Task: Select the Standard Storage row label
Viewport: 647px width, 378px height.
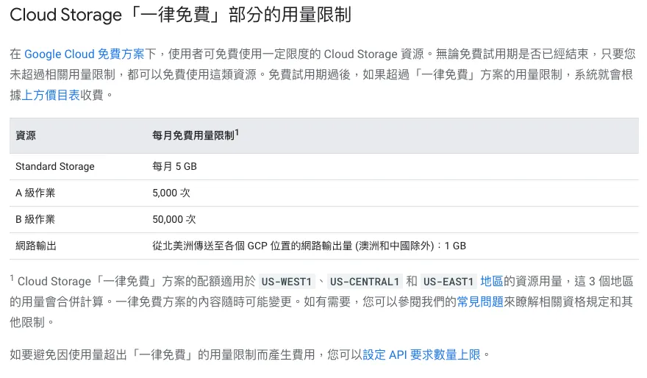Action: pos(55,166)
